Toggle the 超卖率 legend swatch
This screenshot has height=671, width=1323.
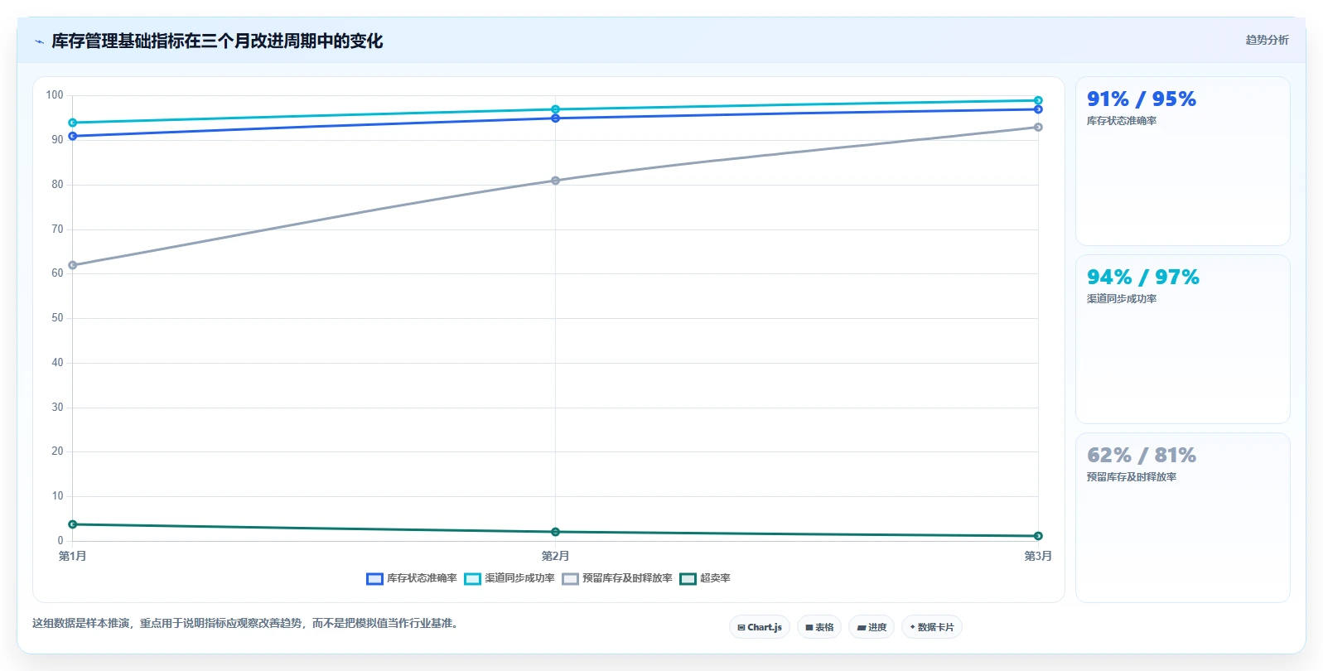pos(688,578)
